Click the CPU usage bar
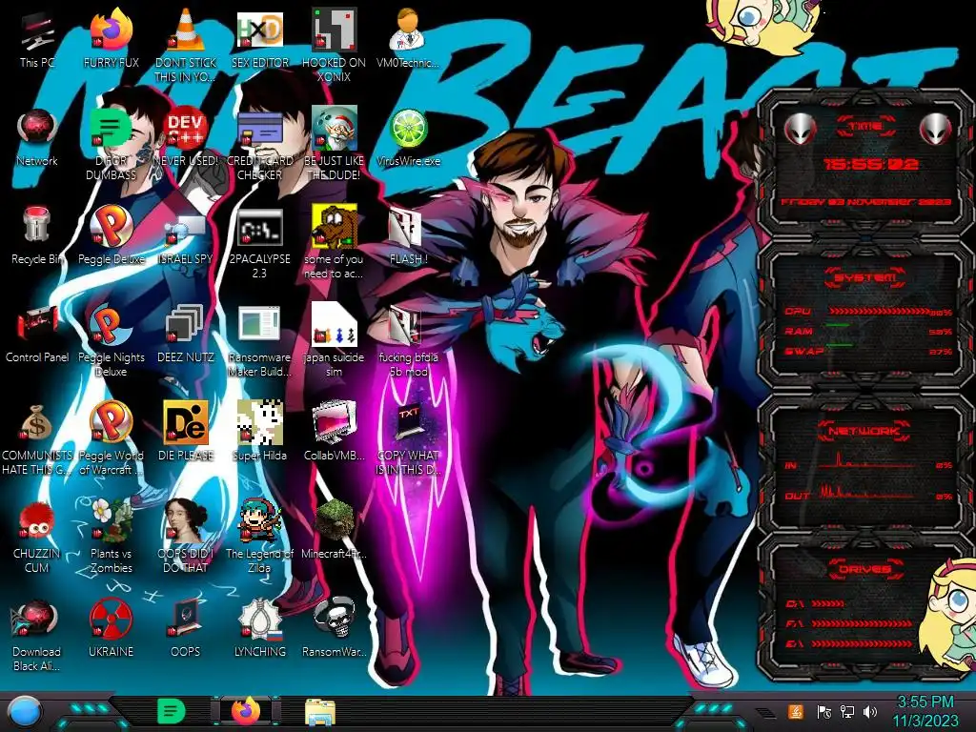Viewport: 976px width, 732px height. point(879,312)
